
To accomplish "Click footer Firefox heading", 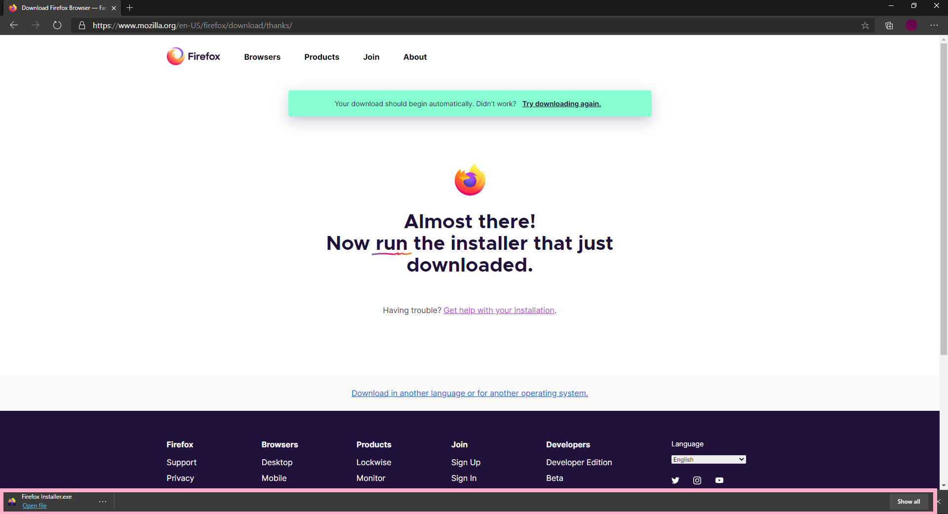I will click(x=180, y=444).
